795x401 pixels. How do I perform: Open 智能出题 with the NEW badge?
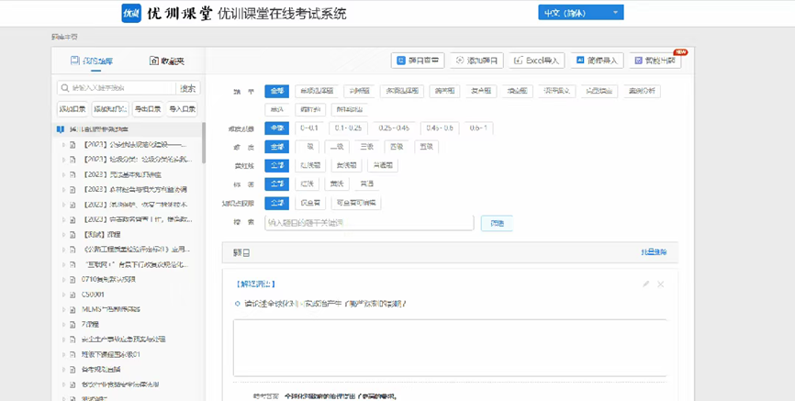[x=656, y=61]
